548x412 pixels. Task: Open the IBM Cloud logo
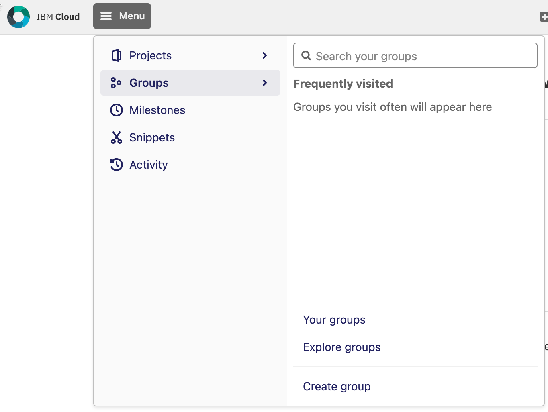click(18, 16)
